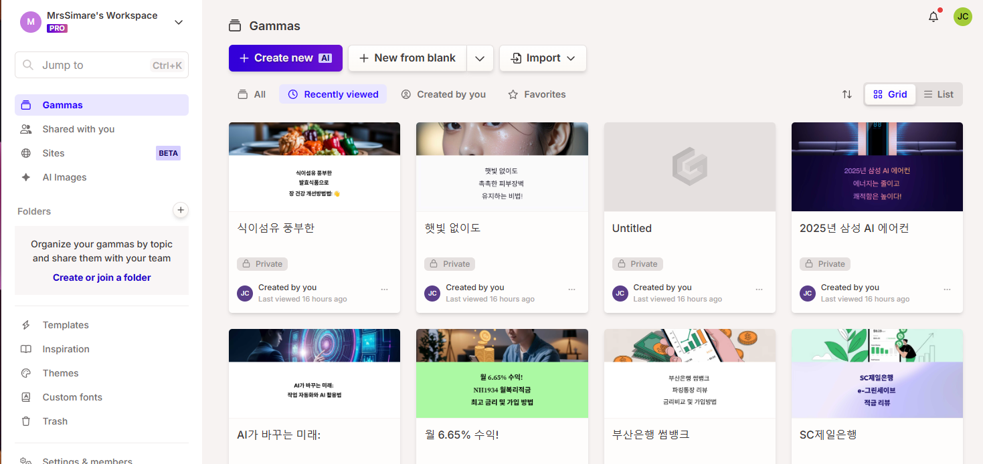Open the 2025년 삼성 AI 에어컨 thumbnail
Viewport: 983px width, 464px height.
coord(877,167)
